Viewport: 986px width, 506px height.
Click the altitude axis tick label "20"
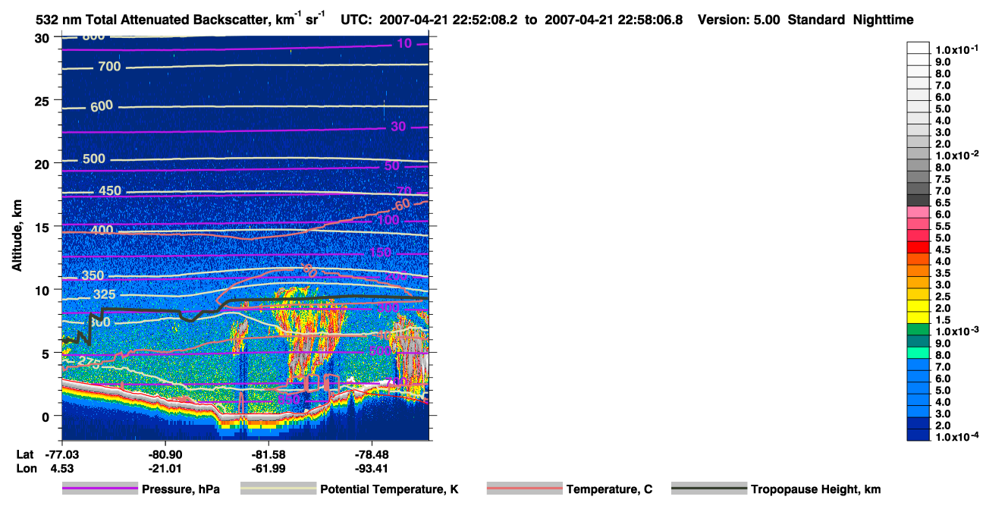(x=44, y=164)
